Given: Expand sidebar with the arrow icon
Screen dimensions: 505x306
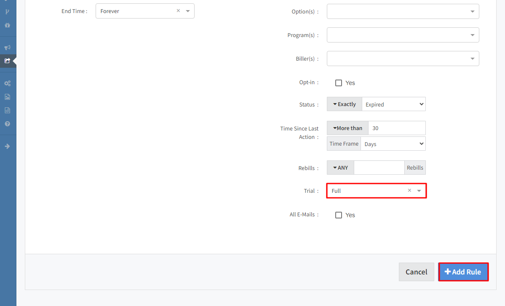Looking at the screenshot, I should pyautogui.click(x=7, y=146).
